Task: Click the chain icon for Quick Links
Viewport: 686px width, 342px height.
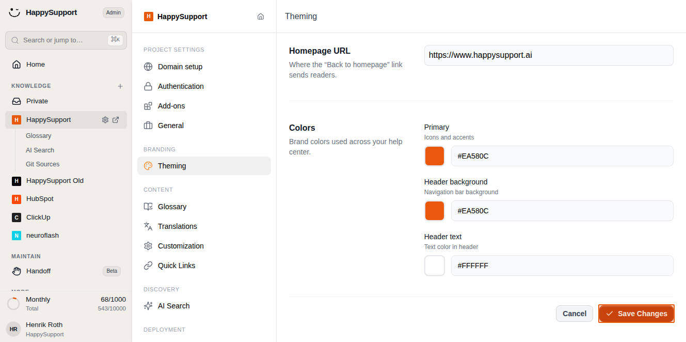Action: tap(148, 266)
